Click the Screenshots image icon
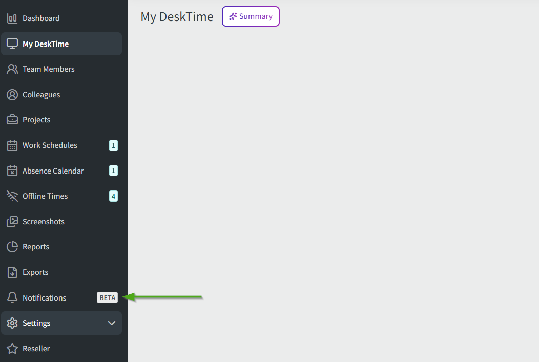Image resolution: width=539 pixels, height=362 pixels. pos(12,222)
